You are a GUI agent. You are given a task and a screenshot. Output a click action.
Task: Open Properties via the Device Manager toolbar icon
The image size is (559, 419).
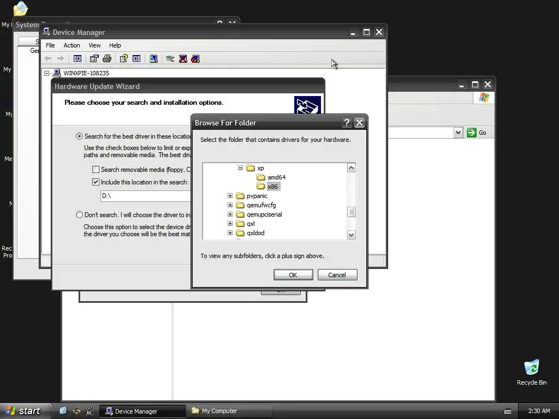coord(94,58)
